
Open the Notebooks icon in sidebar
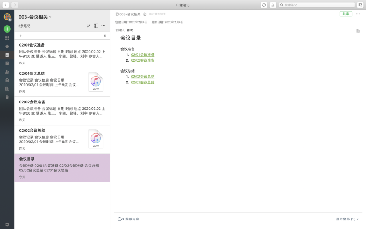7,63
